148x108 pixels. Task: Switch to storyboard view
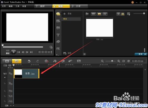coord(7,61)
